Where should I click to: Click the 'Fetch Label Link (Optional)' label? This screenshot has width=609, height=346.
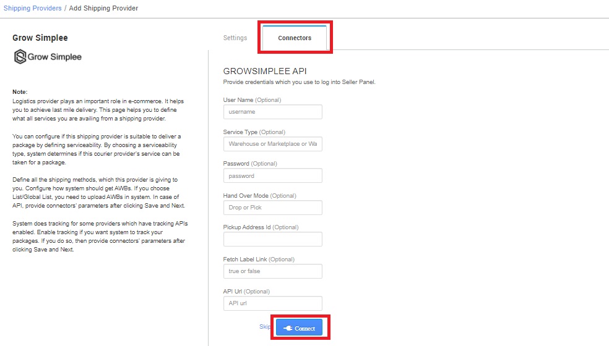point(259,259)
